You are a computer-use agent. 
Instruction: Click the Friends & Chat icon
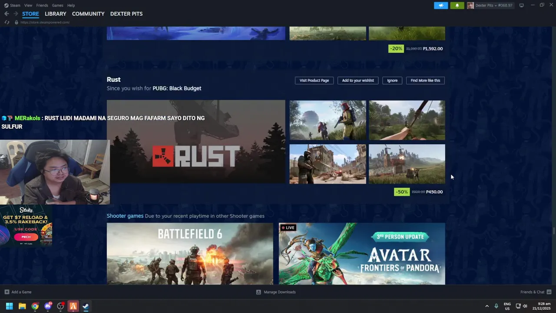pos(549,292)
